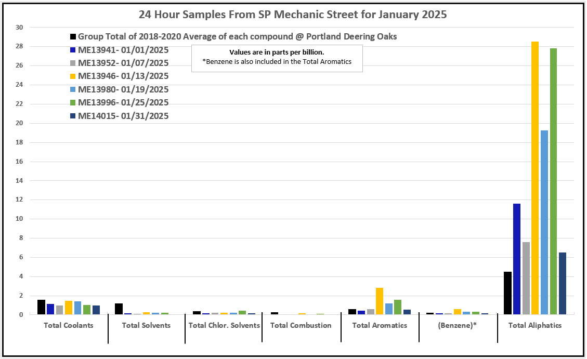Viewport: 587px width, 359px height.
Task: Select the Total Combustion axis label
Action: pos(301,325)
